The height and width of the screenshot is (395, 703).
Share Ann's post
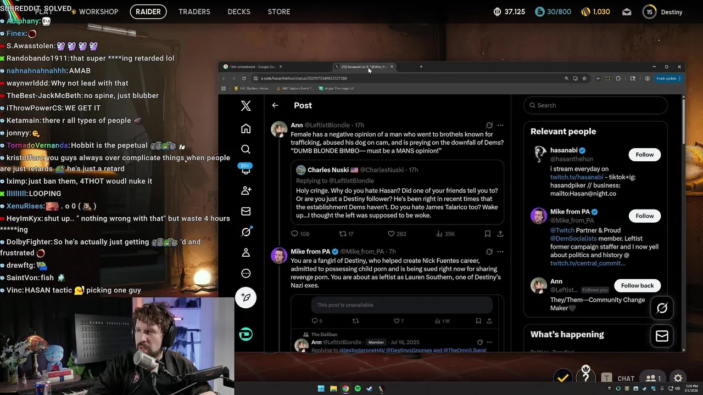(x=500, y=234)
